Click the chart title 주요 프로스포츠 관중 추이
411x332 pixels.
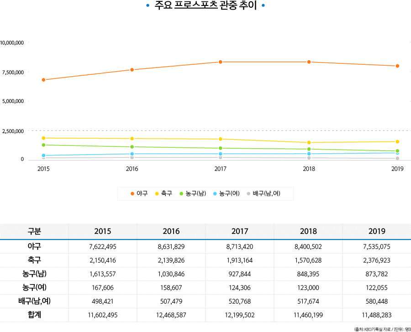[x=205, y=5]
